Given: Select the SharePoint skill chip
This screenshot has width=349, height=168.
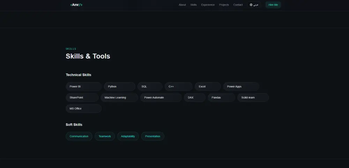Looking at the screenshot, I should pyautogui.click(x=82, y=97).
